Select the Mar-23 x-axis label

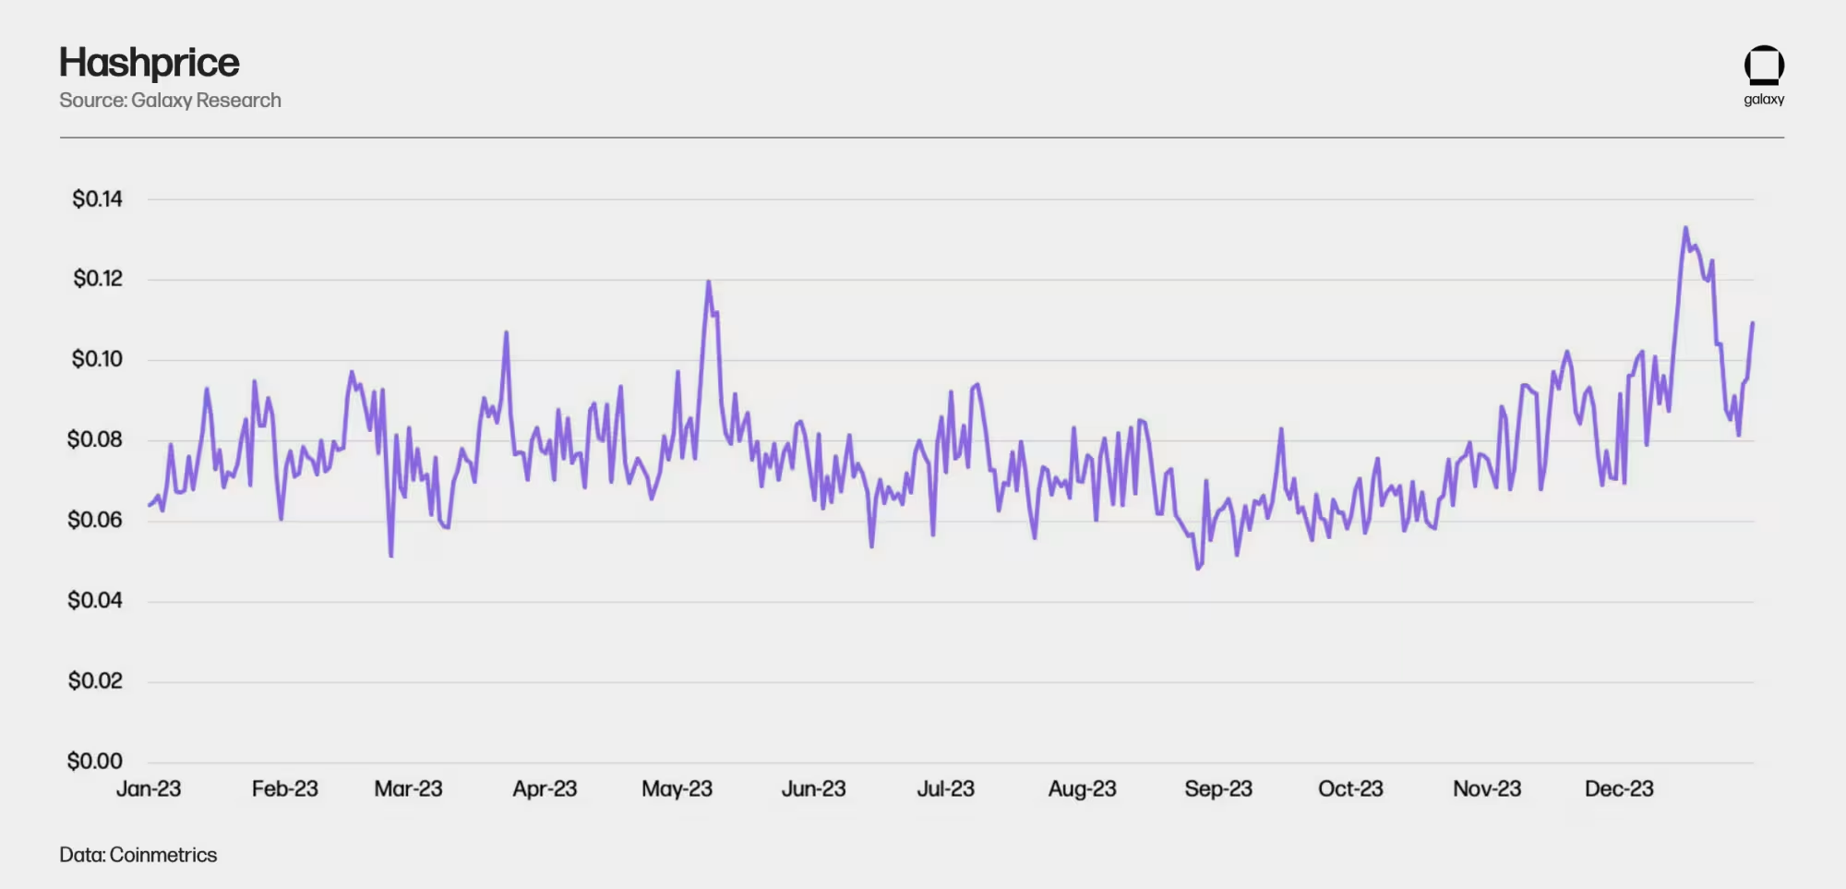click(x=408, y=789)
